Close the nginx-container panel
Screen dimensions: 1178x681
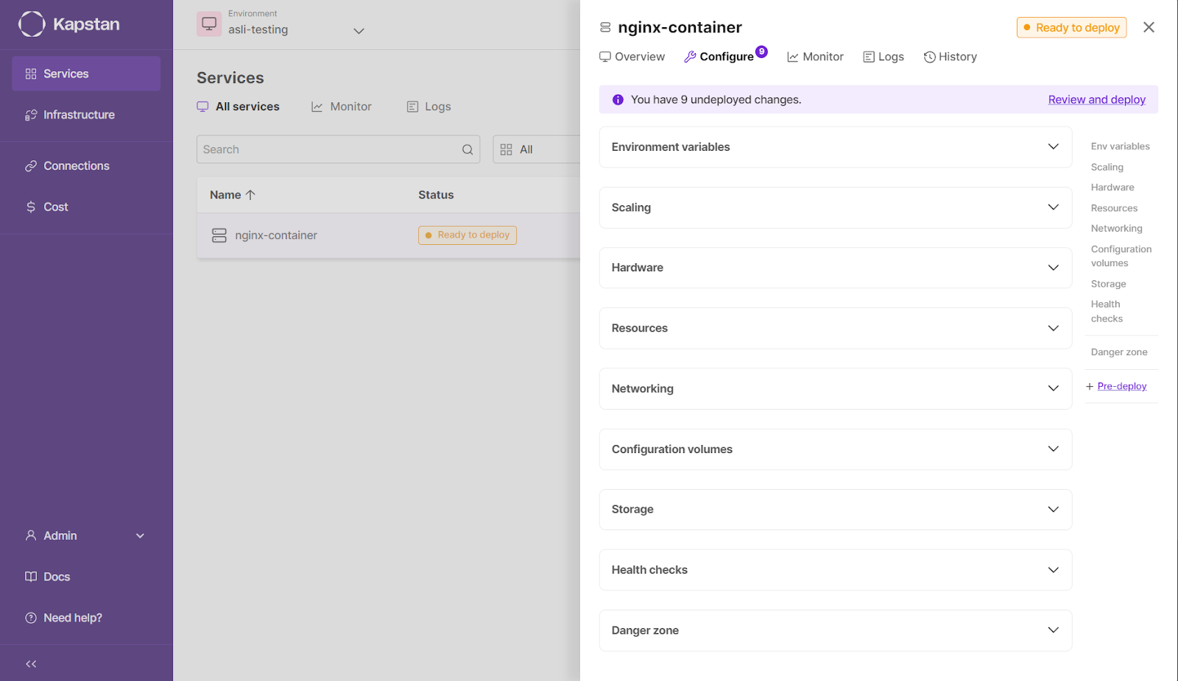(x=1149, y=27)
